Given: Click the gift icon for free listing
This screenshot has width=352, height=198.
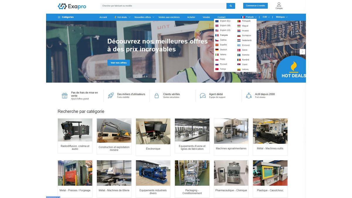Looking at the screenshot, I should 65,96.
